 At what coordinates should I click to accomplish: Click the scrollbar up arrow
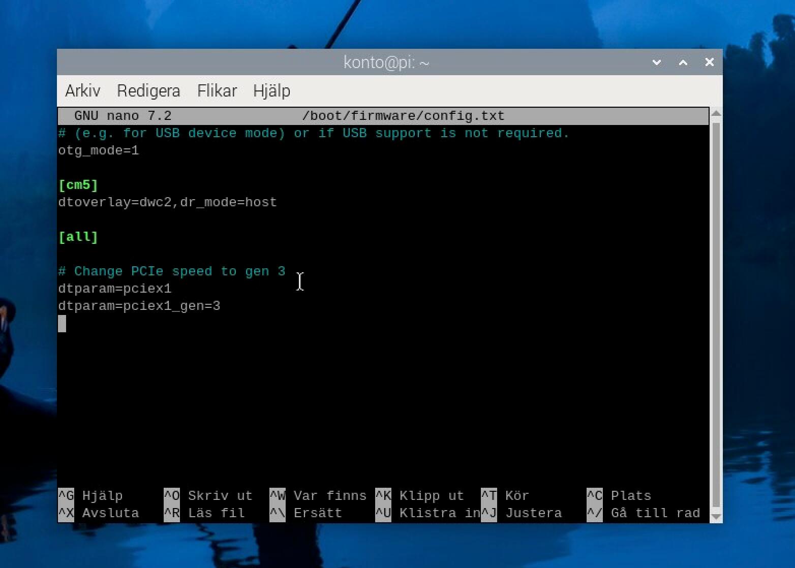[716, 113]
